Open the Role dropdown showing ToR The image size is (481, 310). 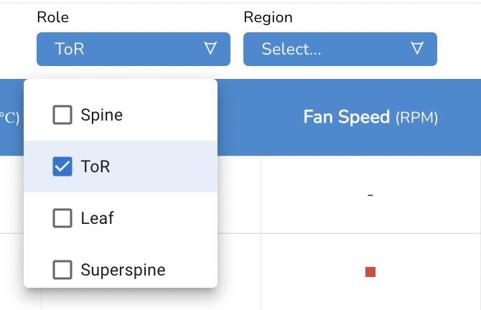[133, 49]
